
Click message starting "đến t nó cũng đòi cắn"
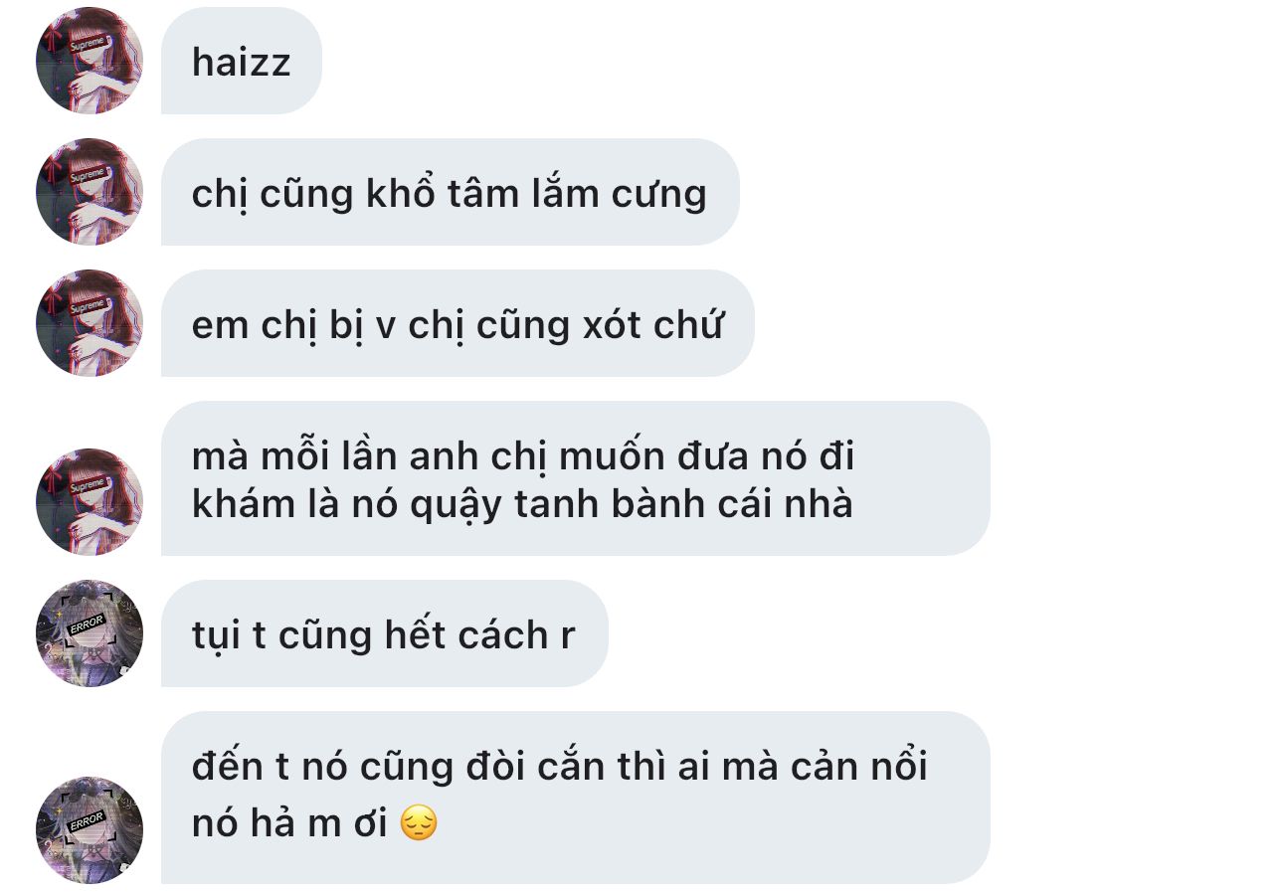click(x=576, y=798)
